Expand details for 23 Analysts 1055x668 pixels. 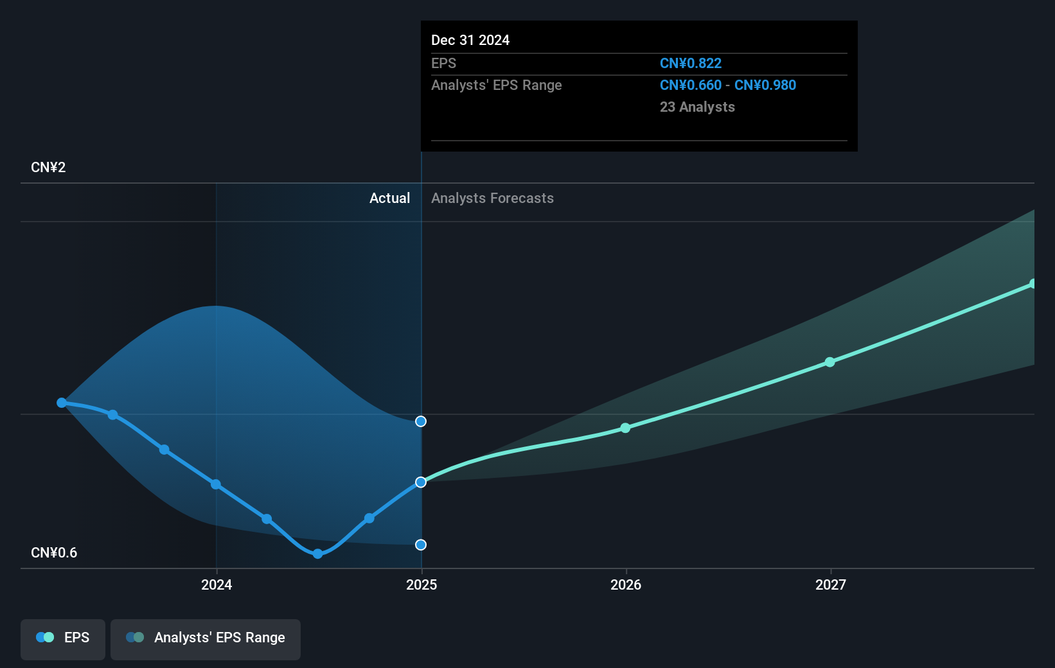(x=696, y=107)
